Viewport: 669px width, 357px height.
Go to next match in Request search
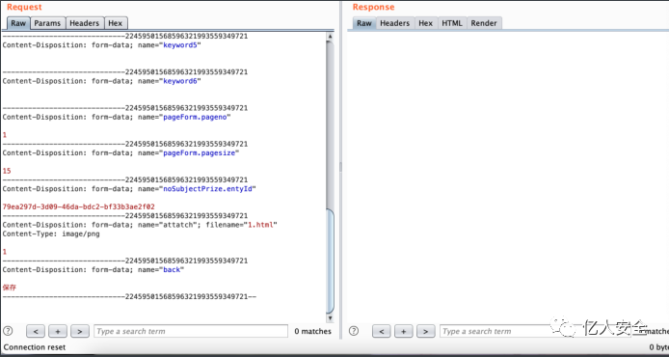pos(80,331)
